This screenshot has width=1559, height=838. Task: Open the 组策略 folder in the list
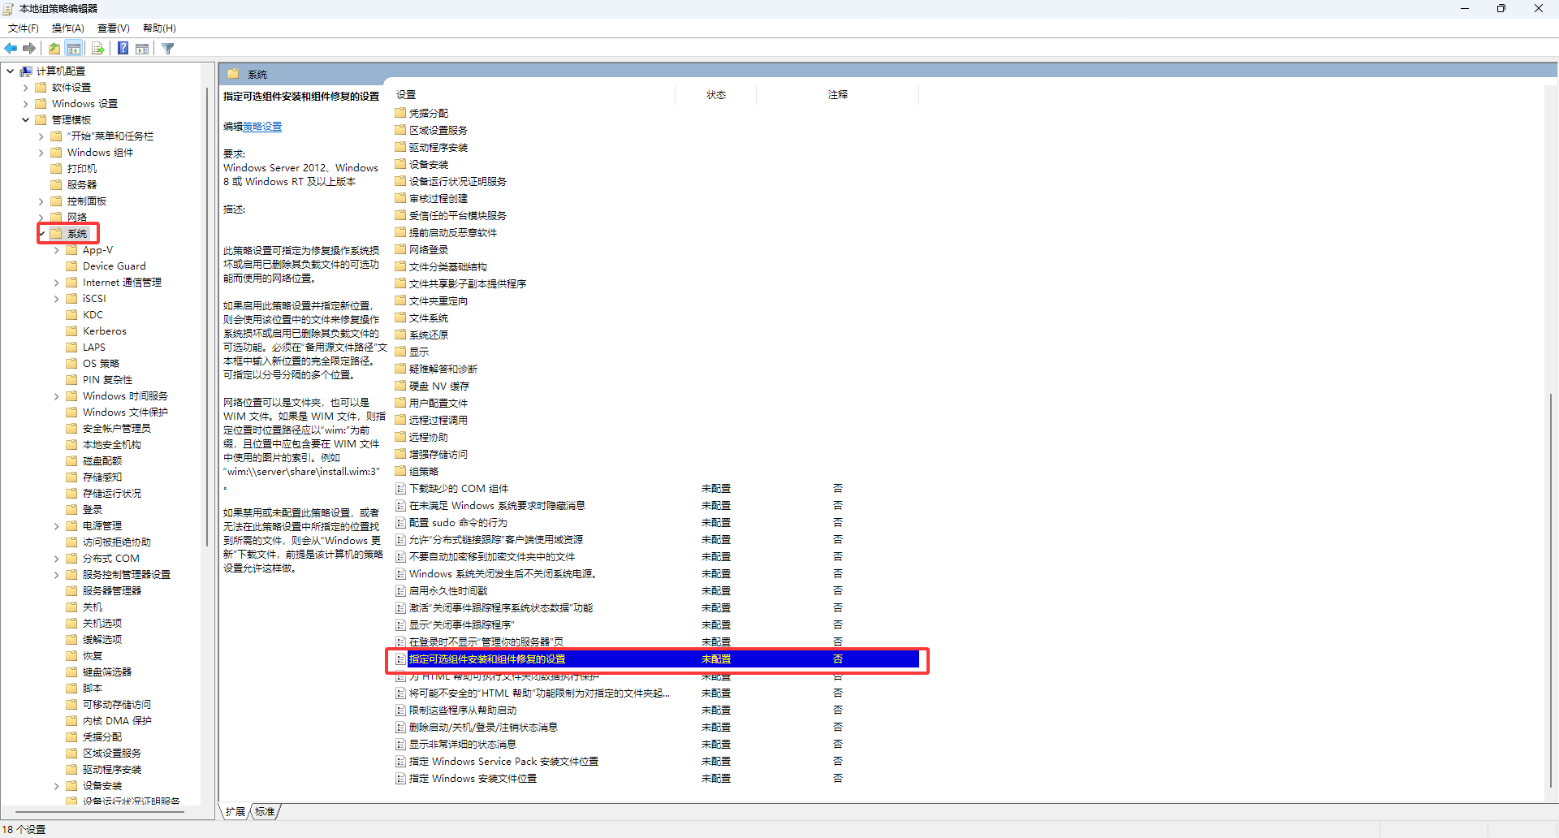(423, 472)
